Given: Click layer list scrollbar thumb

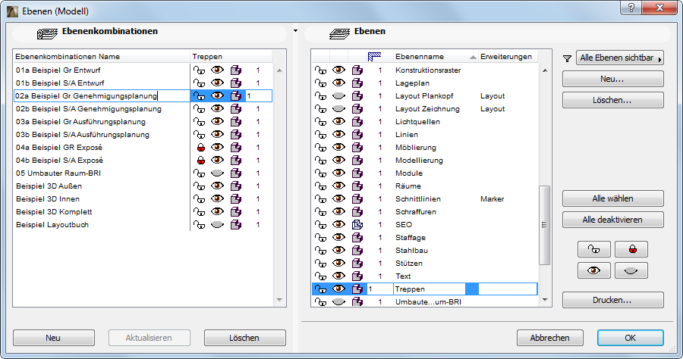Looking at the screenshot, I should coord(544,225).
